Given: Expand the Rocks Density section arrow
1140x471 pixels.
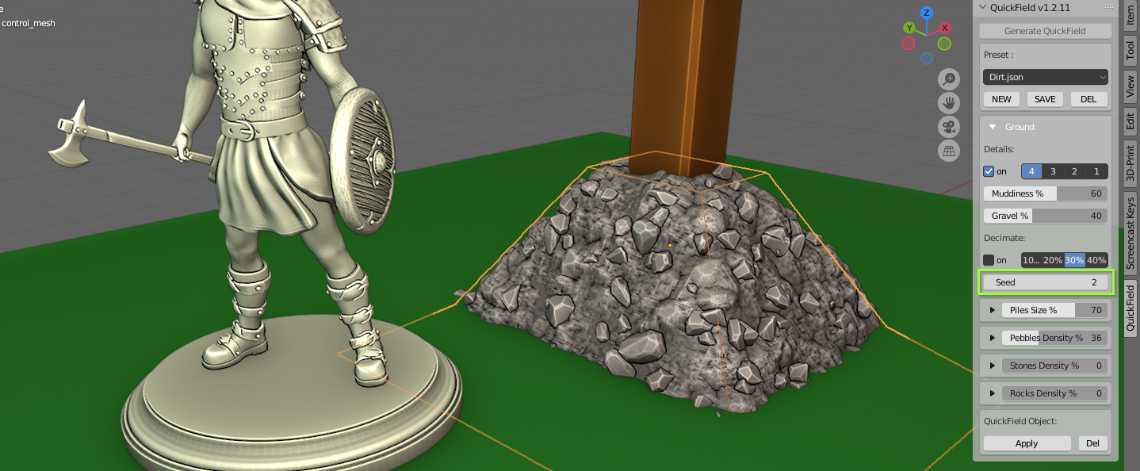Looking at the screenshot, I should coord(992,393).
